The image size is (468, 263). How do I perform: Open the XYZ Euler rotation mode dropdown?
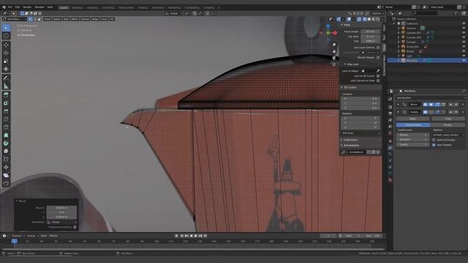coord(361,133)
